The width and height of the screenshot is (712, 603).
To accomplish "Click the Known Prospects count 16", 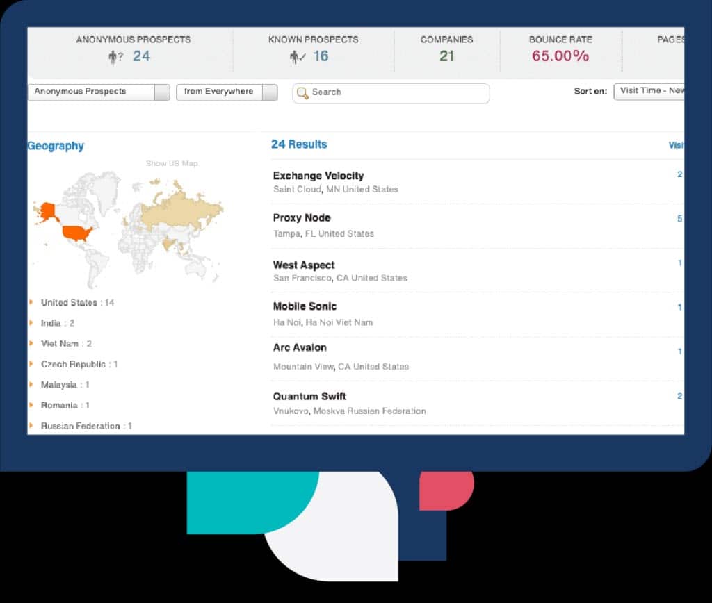I will pos(321,56).
